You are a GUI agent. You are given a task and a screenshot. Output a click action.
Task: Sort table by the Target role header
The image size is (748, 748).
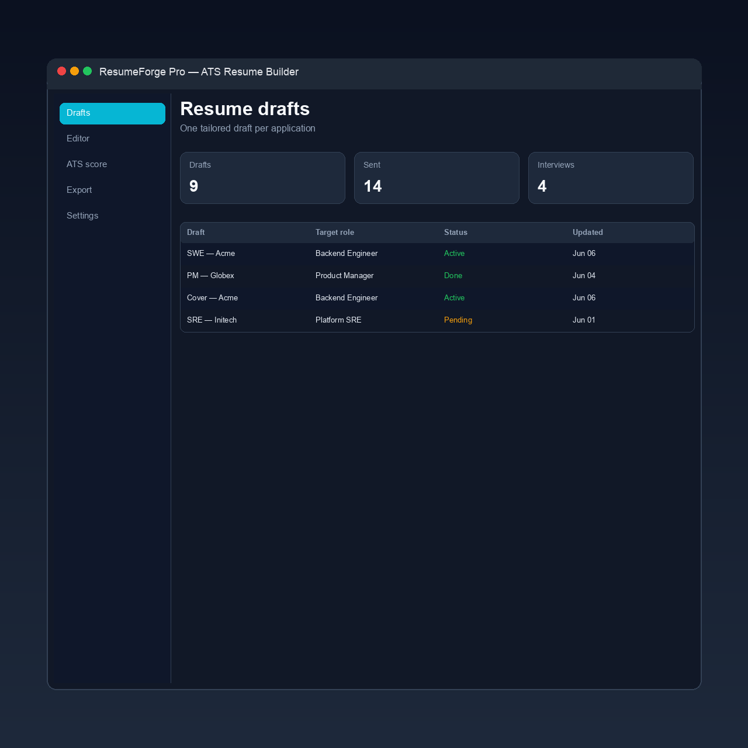click(x=335, y=233)
